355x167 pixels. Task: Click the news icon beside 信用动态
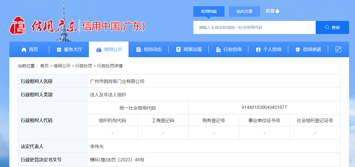[138, 50]
